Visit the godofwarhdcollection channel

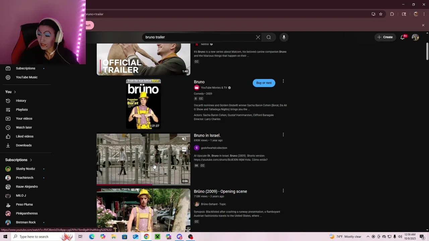(x=214, y=148)
